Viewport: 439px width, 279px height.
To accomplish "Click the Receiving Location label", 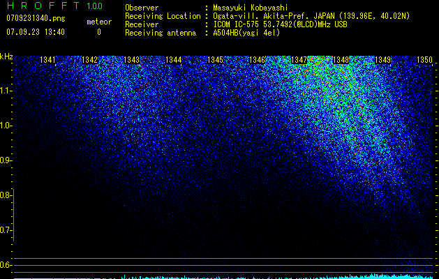I will point(163,16).
